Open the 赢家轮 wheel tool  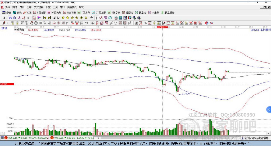coord(141,13)
